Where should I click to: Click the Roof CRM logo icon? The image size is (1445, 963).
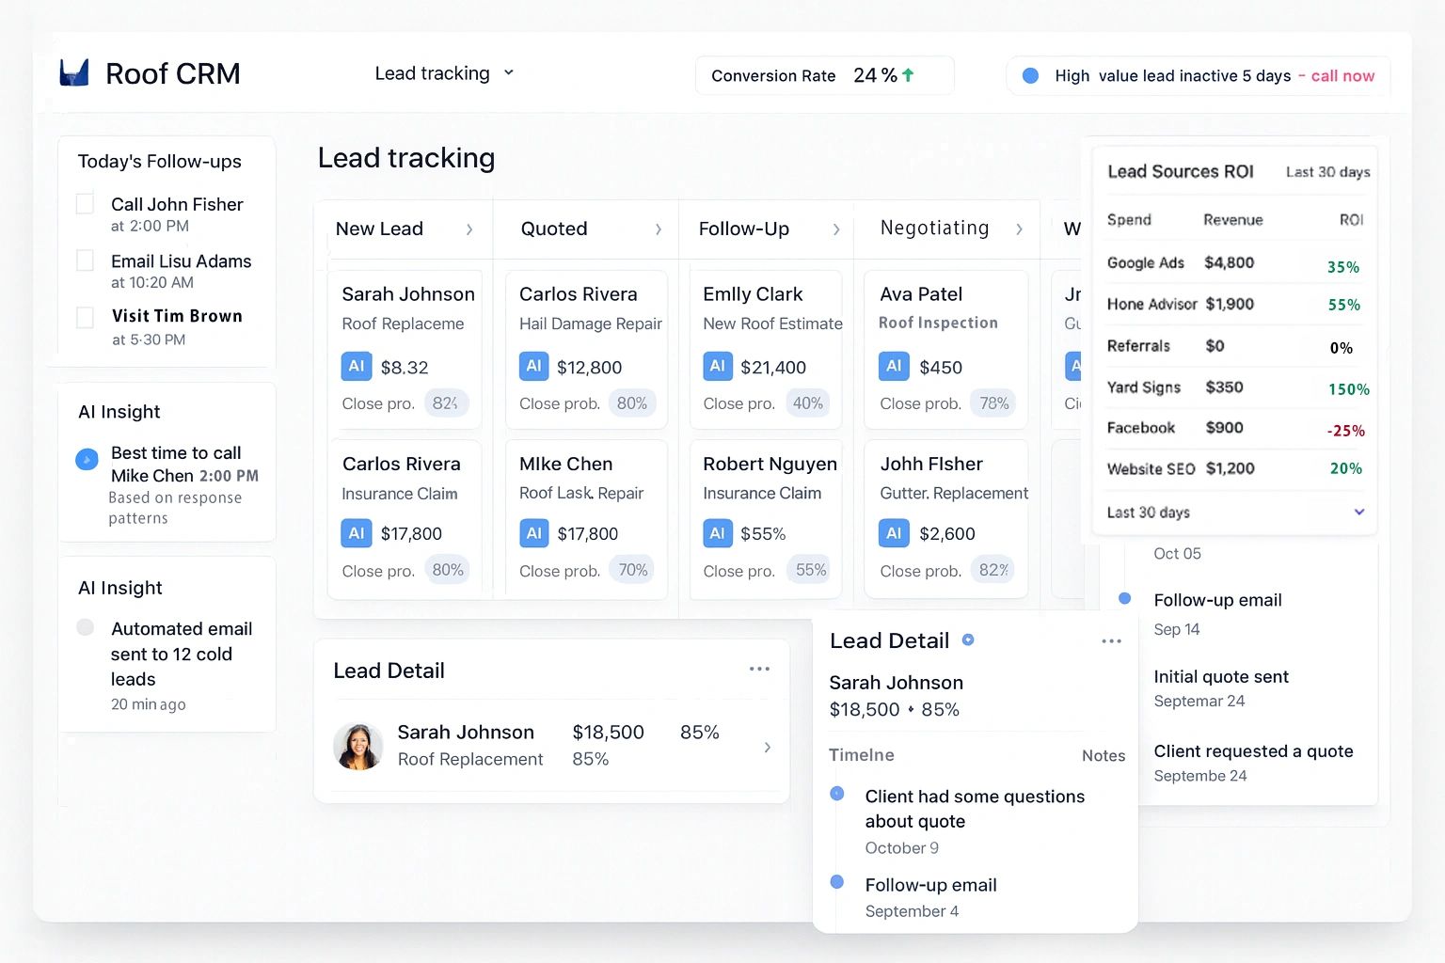tap(74, 72)
